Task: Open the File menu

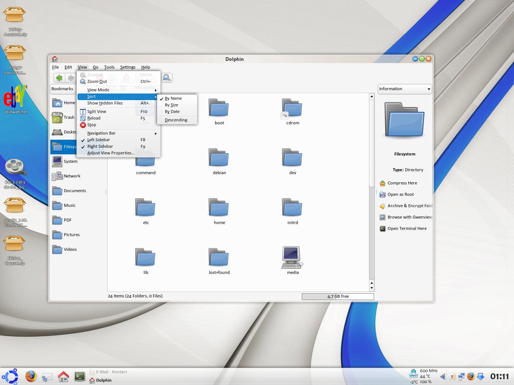Action: (x=55, y=67)
